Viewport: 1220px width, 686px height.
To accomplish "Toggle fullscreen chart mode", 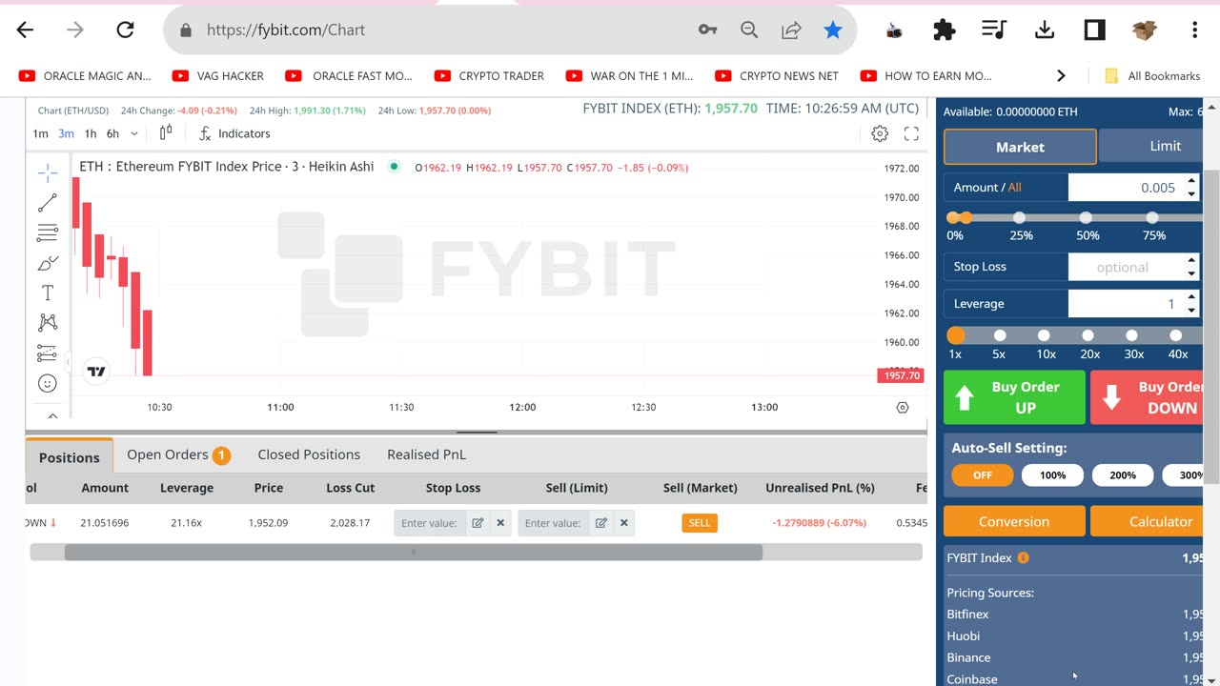I will tap(911, 134).
